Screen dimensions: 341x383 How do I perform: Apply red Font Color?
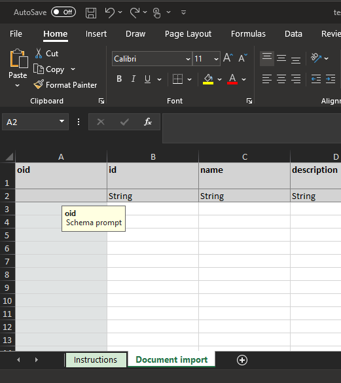tap(232, 79)
